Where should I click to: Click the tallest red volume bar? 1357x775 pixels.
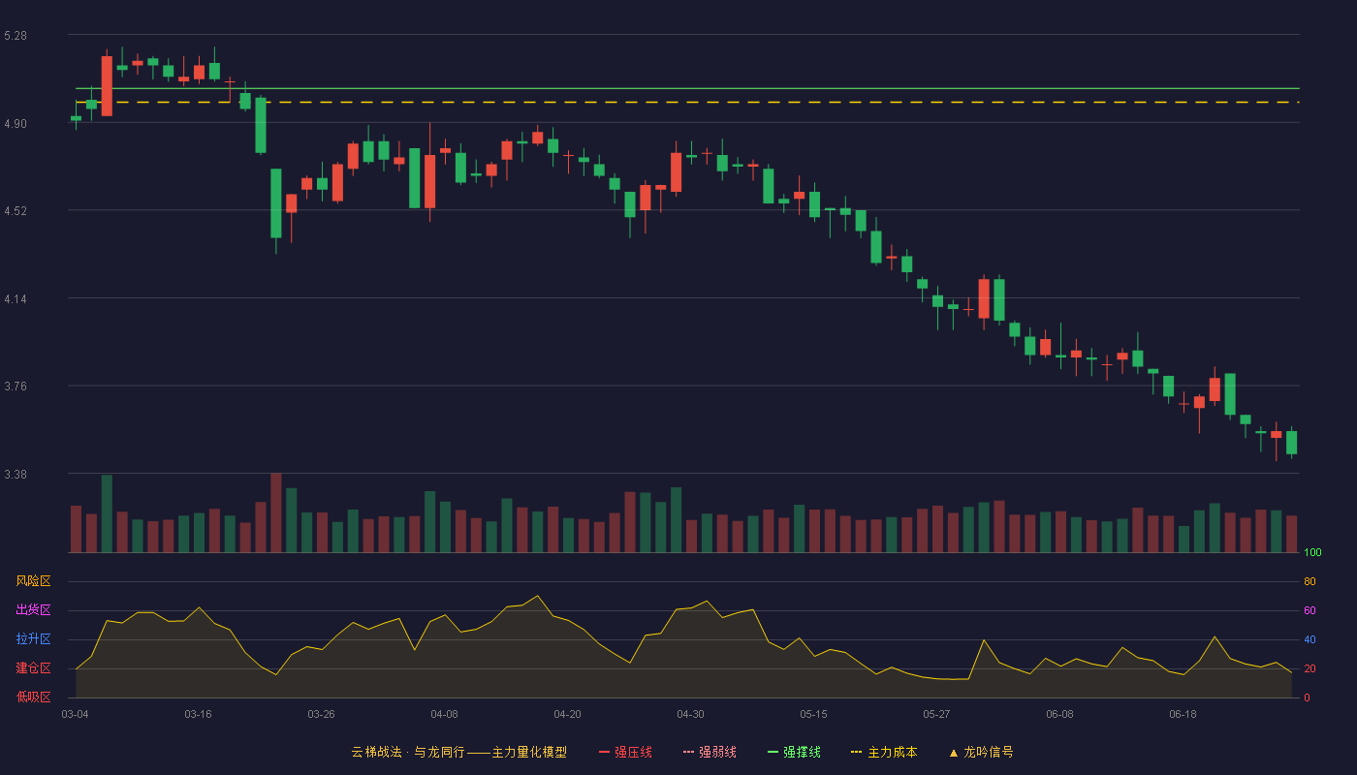(x=276, y=512)
